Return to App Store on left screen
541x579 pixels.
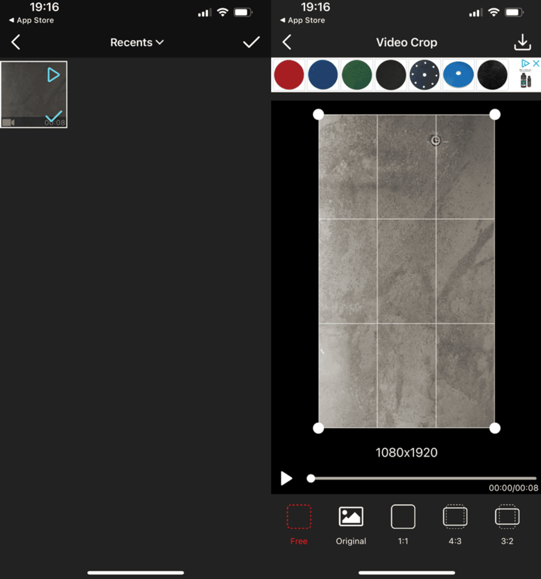31,20
